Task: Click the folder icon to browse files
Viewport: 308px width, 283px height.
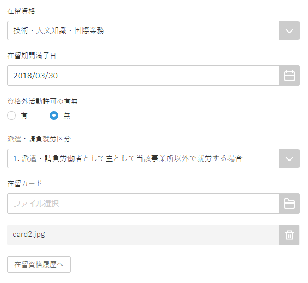Action: coord(289,204)
